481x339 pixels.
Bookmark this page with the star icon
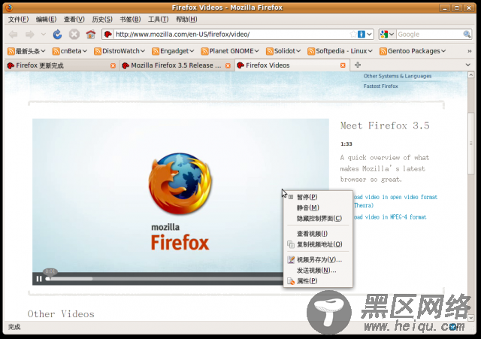353,35
